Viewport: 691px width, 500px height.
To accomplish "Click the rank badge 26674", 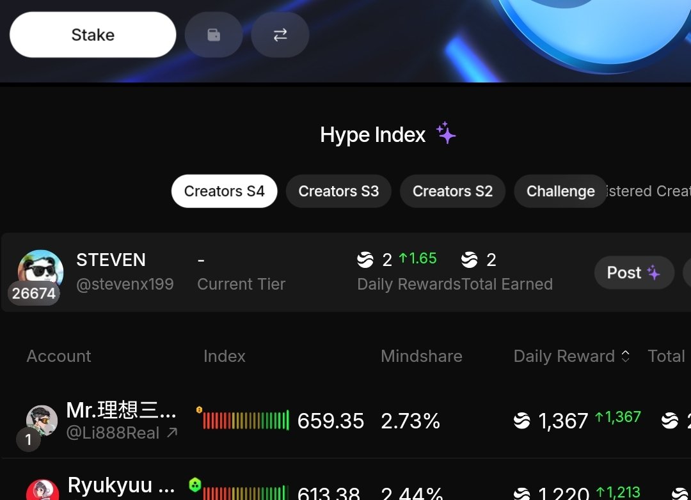I will pyautogui.click(x=34, y=293).
